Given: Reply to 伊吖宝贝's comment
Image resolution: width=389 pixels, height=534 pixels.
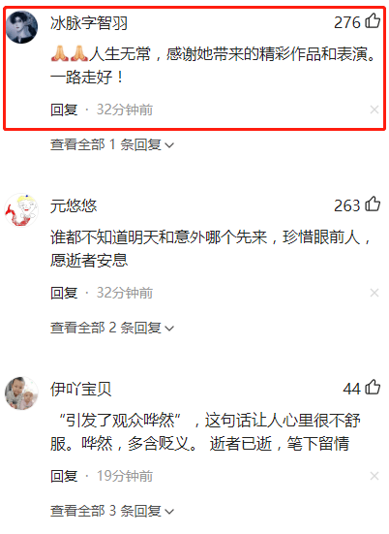Looking at the screenshot, I should pos(64,476).
